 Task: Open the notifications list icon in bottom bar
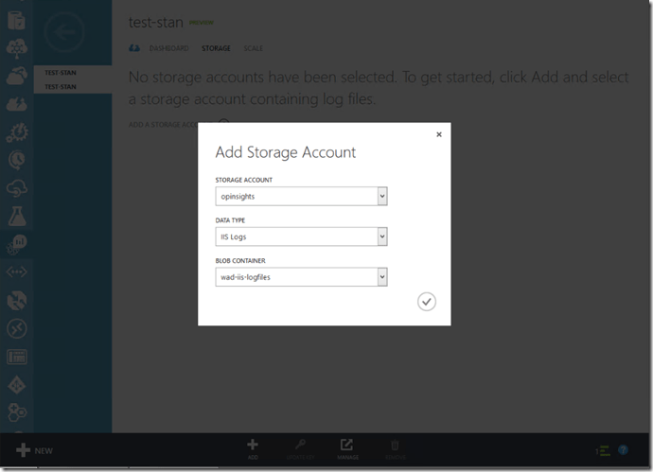(x=602, y=451)
